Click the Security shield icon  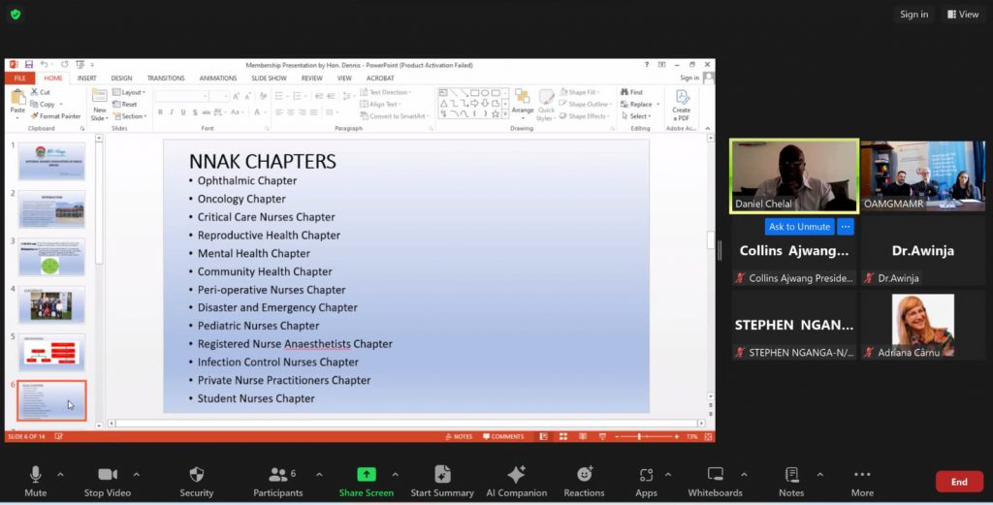196,474
